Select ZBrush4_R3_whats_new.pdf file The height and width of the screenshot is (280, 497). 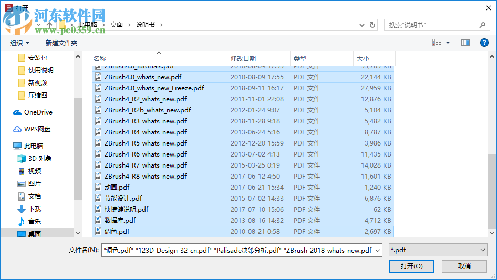coord(243,121)
